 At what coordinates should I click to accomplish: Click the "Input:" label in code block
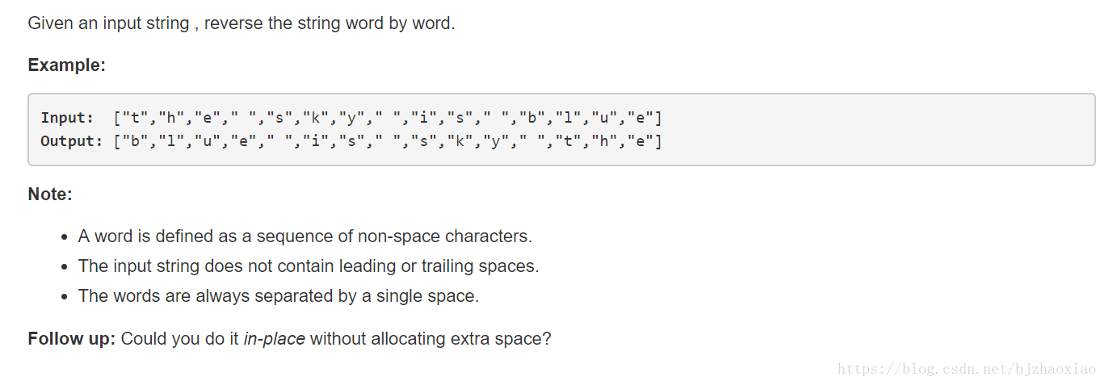(x=67, y=118)
